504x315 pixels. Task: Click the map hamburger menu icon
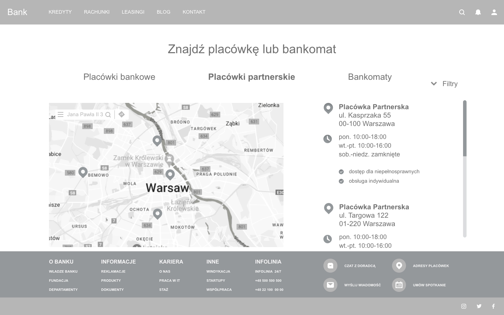pos(61,114)
